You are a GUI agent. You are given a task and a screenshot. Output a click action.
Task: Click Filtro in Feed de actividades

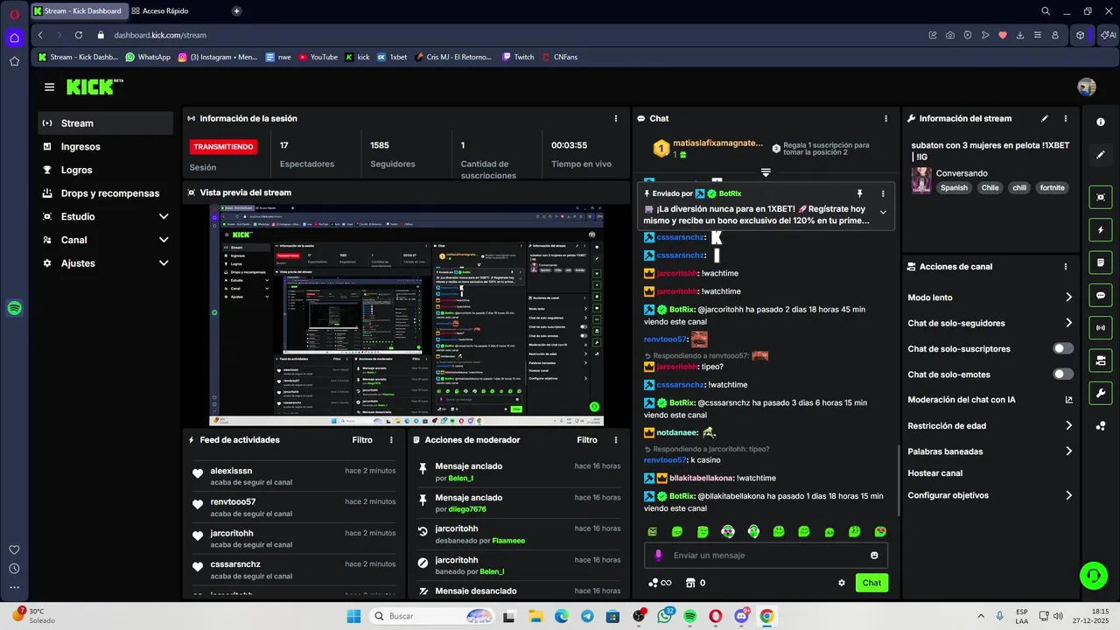pyautogui.click(x=362, y=440)
